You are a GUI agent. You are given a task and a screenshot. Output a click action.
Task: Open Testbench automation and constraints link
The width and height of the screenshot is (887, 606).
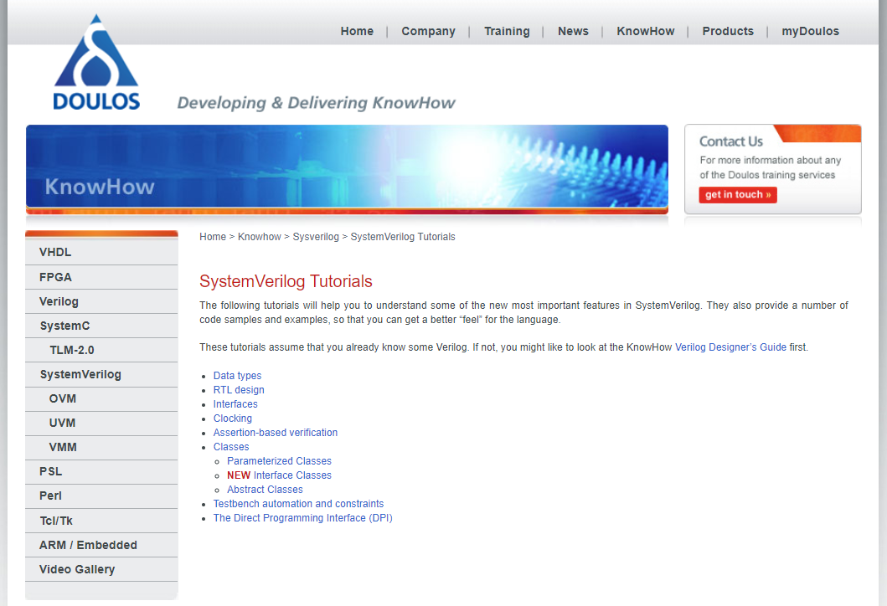tap(299, 504)
